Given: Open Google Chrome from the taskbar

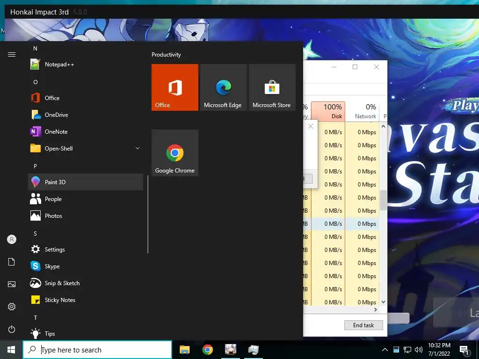Looking at the screenshot, I should tap(207, 350).
